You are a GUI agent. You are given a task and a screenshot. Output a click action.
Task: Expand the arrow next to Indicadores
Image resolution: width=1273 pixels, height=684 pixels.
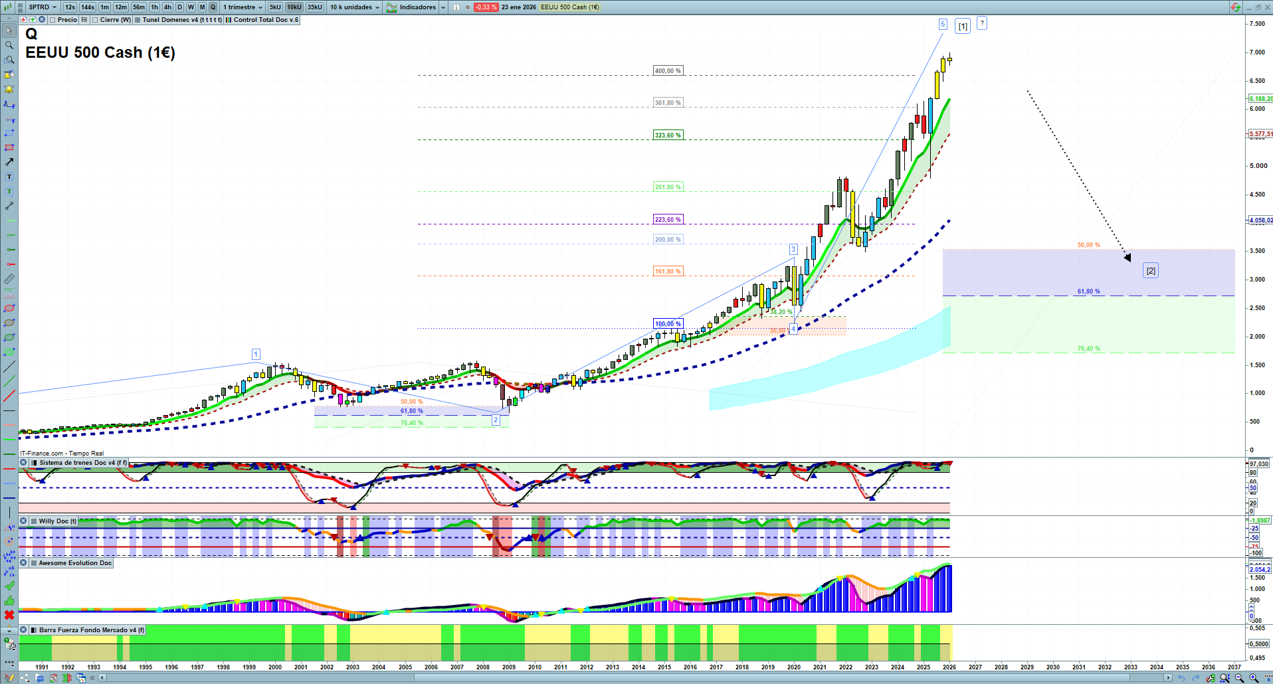(x=443, y=7)
